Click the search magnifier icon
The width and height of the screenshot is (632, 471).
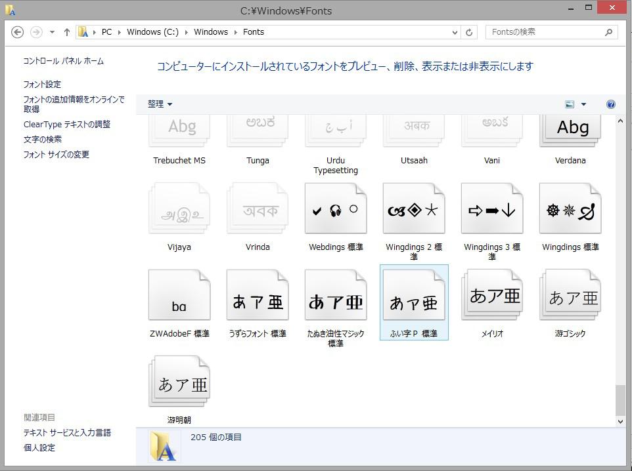[x=608, y=32]
